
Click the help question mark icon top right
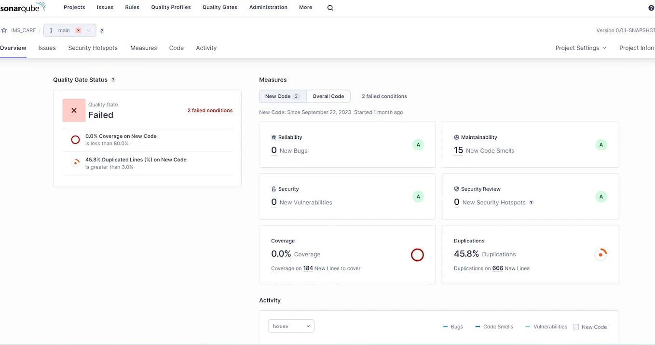click(651, 7)
